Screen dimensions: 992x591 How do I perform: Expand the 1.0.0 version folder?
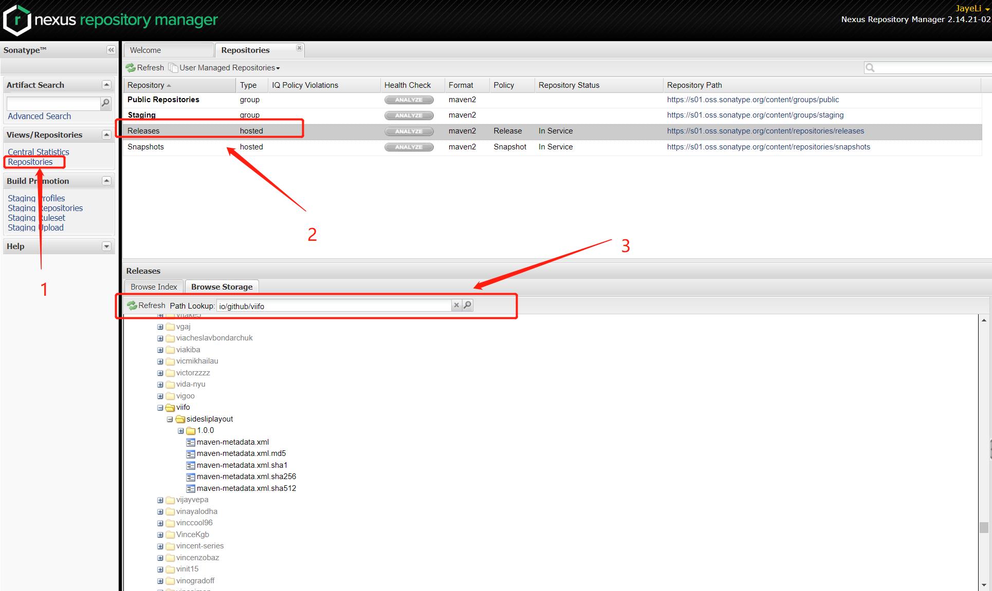click(181, 431)
